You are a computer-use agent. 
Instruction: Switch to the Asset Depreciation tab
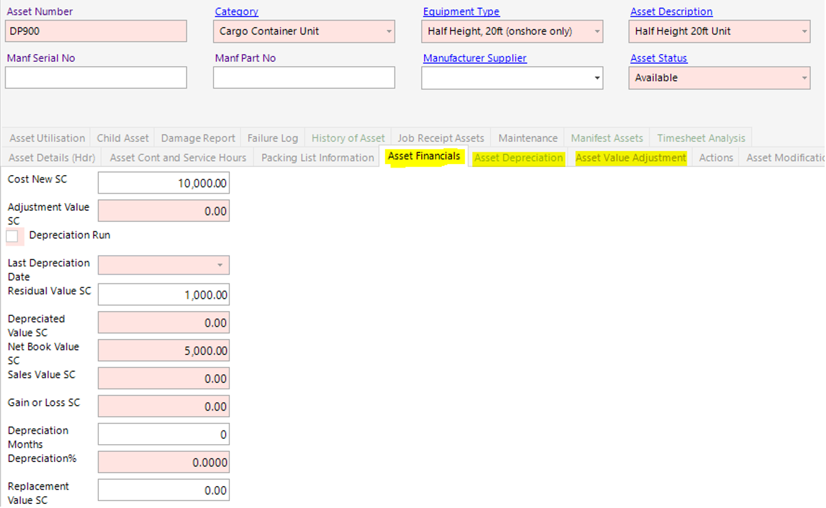[518, 157]
